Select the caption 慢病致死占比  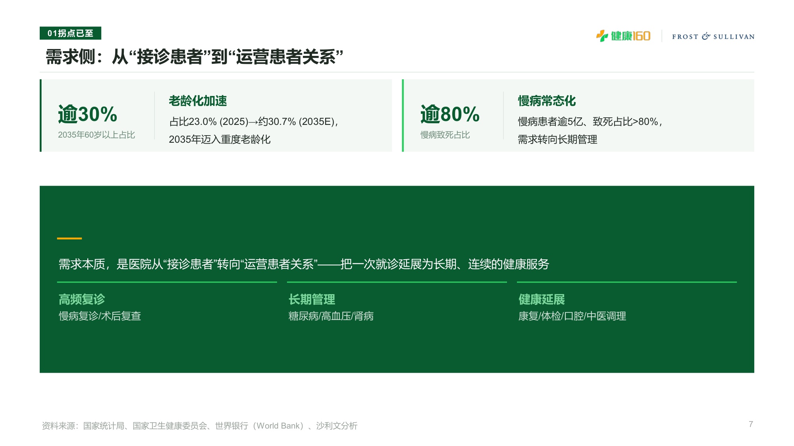[x=445, y=135]
